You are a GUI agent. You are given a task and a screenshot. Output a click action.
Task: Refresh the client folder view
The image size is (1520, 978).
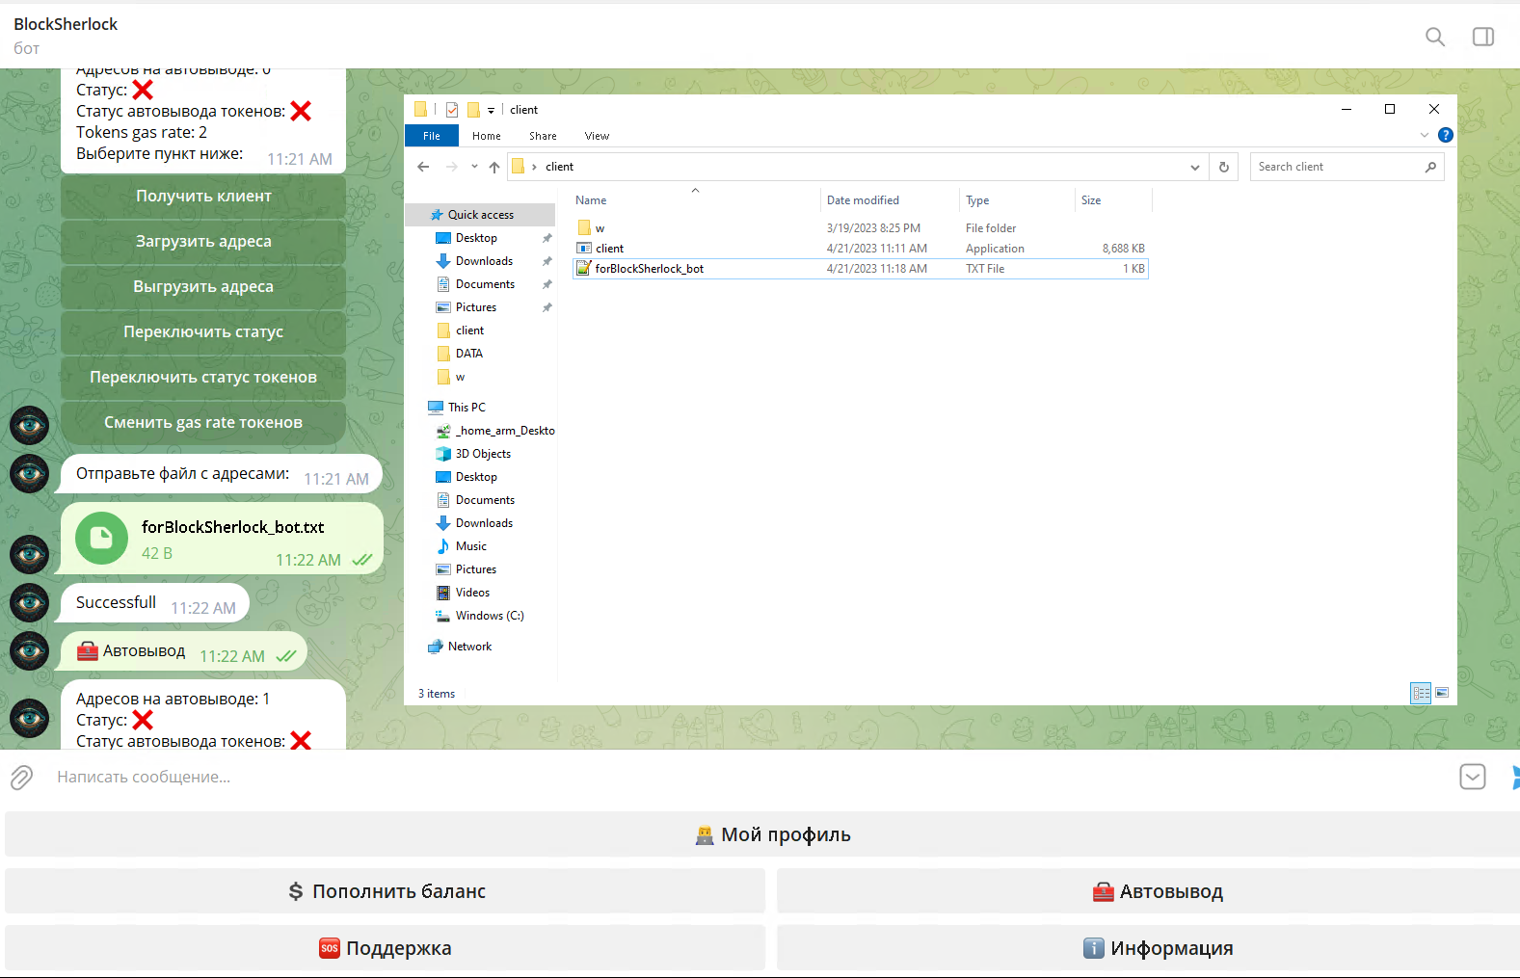tap(1224, 167)
